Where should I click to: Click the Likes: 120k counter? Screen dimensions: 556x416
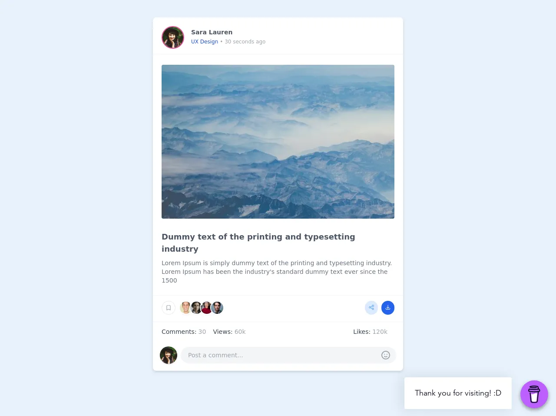370,332
